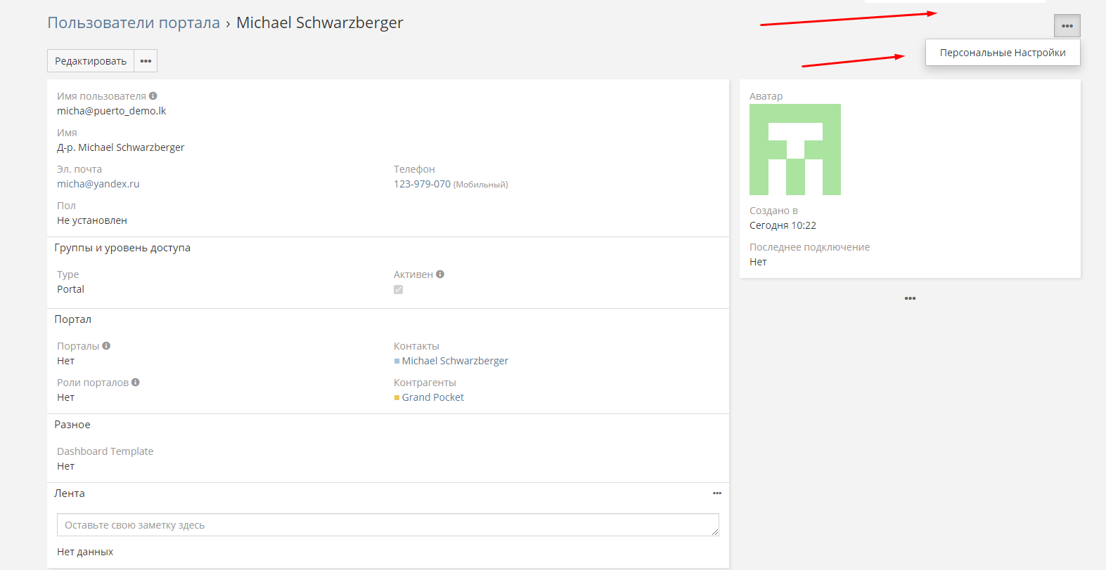Click the phone number 123-979-070
The width and height of the screenshot is (1106, 570).
click(422, 184)
